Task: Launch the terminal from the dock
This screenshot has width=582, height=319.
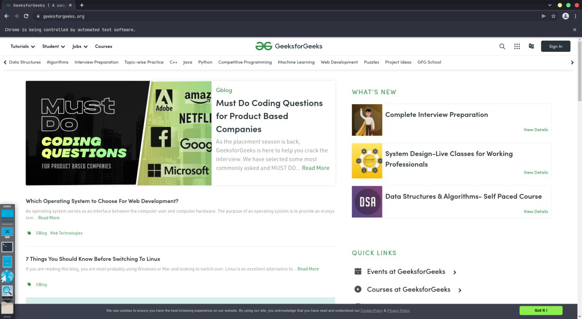Action: [7, 247]
